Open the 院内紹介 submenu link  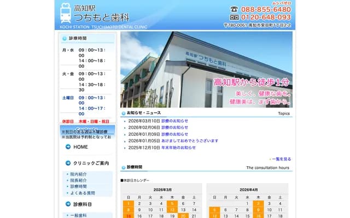[x=79, y=174]
